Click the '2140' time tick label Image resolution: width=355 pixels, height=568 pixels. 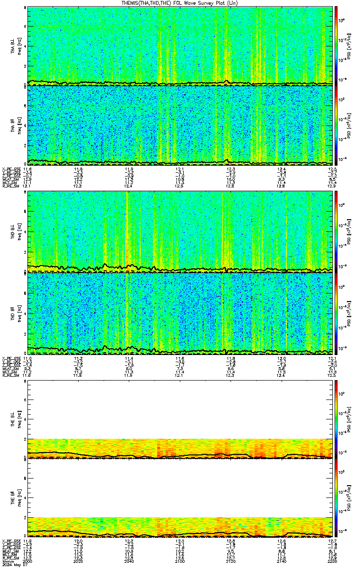(x=282, y=561)
